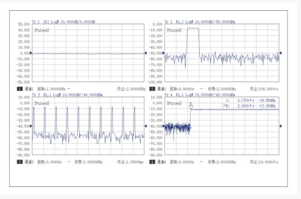This screenshot has width=301, height=199.
Task: Select the Tr 2 R1,1 LogM trace title
Action: (200, 22)
